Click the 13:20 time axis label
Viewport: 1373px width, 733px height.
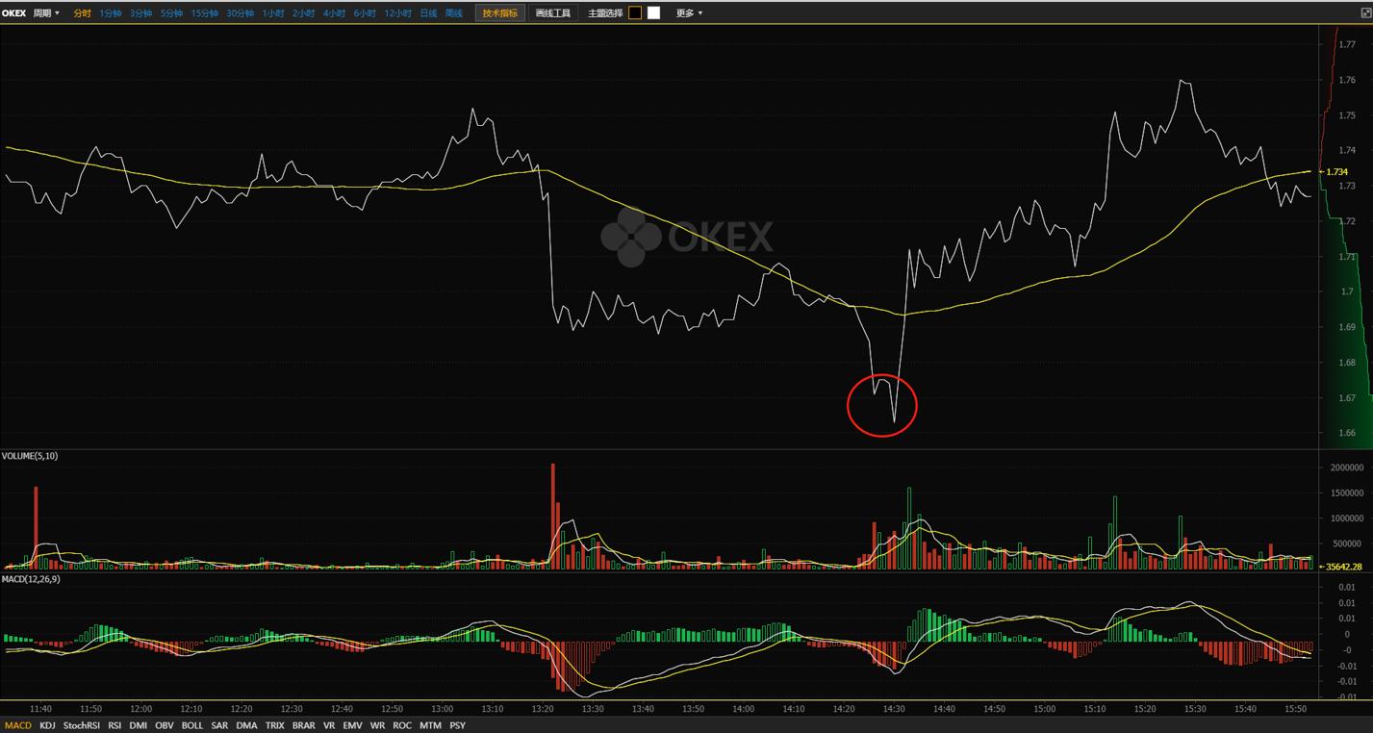(x=543, y=709)
